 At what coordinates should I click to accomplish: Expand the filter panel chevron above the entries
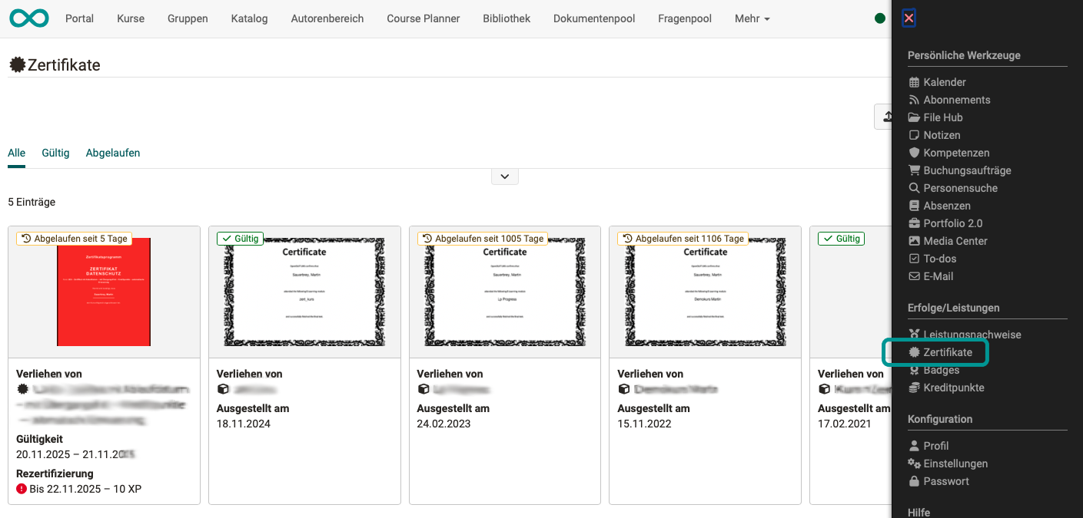point(504,176)
